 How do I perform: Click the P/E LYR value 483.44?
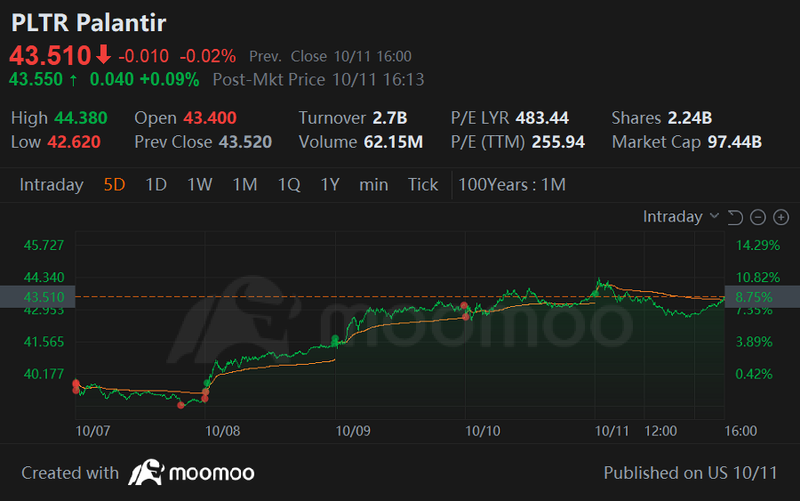(542, 118)
